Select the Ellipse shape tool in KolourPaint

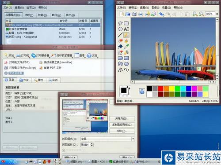point(126,64)
